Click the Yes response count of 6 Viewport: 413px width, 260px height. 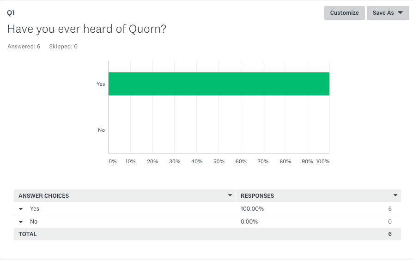click(x=390, y=209)
